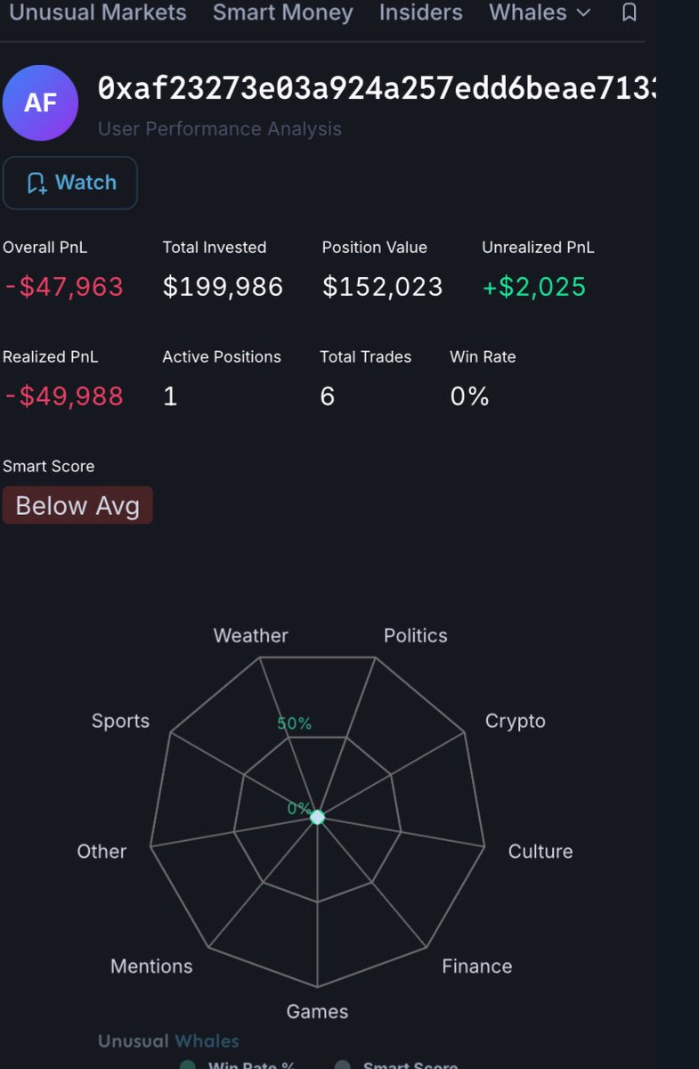This screenshot has width=699, height=1069.
Task: Open the Unusual Markets tab
Action: (97, 12)
